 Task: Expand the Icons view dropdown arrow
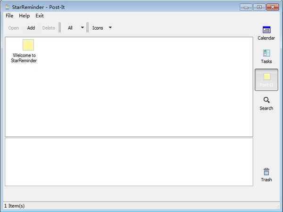tap(110, 28)
